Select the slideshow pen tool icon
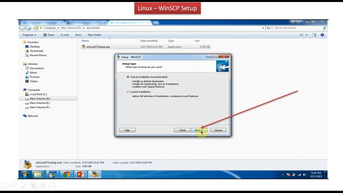 tap(24, 186)
